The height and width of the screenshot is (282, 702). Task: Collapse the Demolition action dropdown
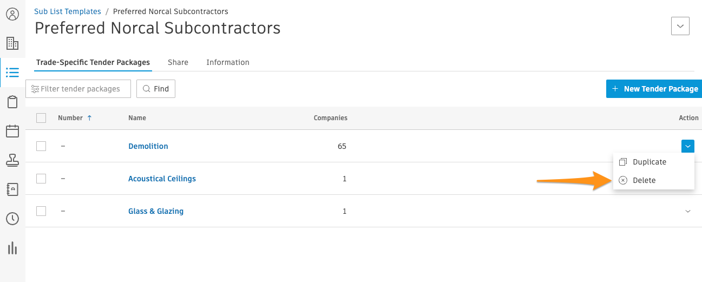point(688,146)
